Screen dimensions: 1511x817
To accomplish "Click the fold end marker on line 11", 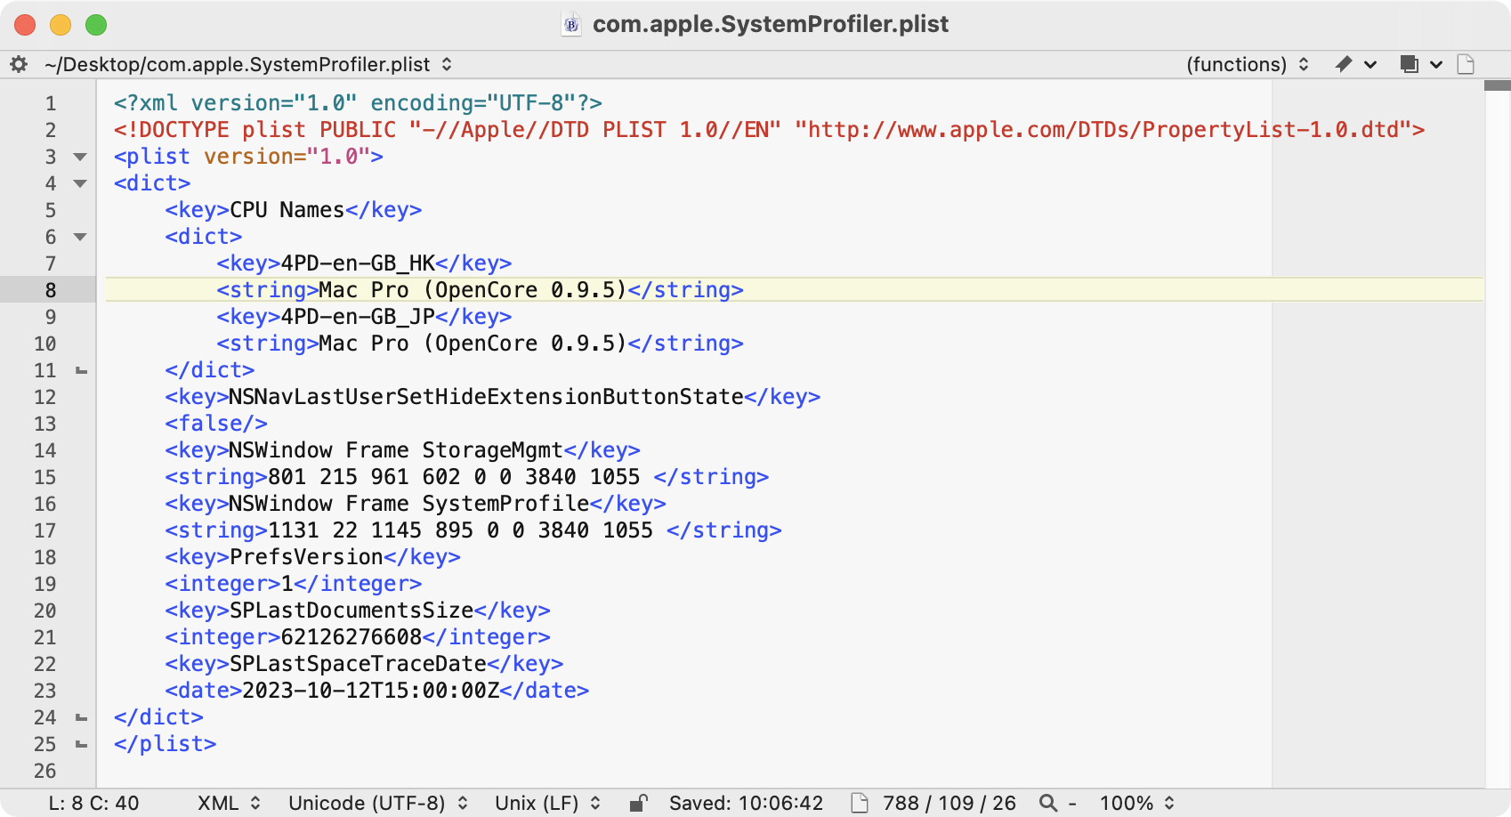I will (x=81, y=370).
